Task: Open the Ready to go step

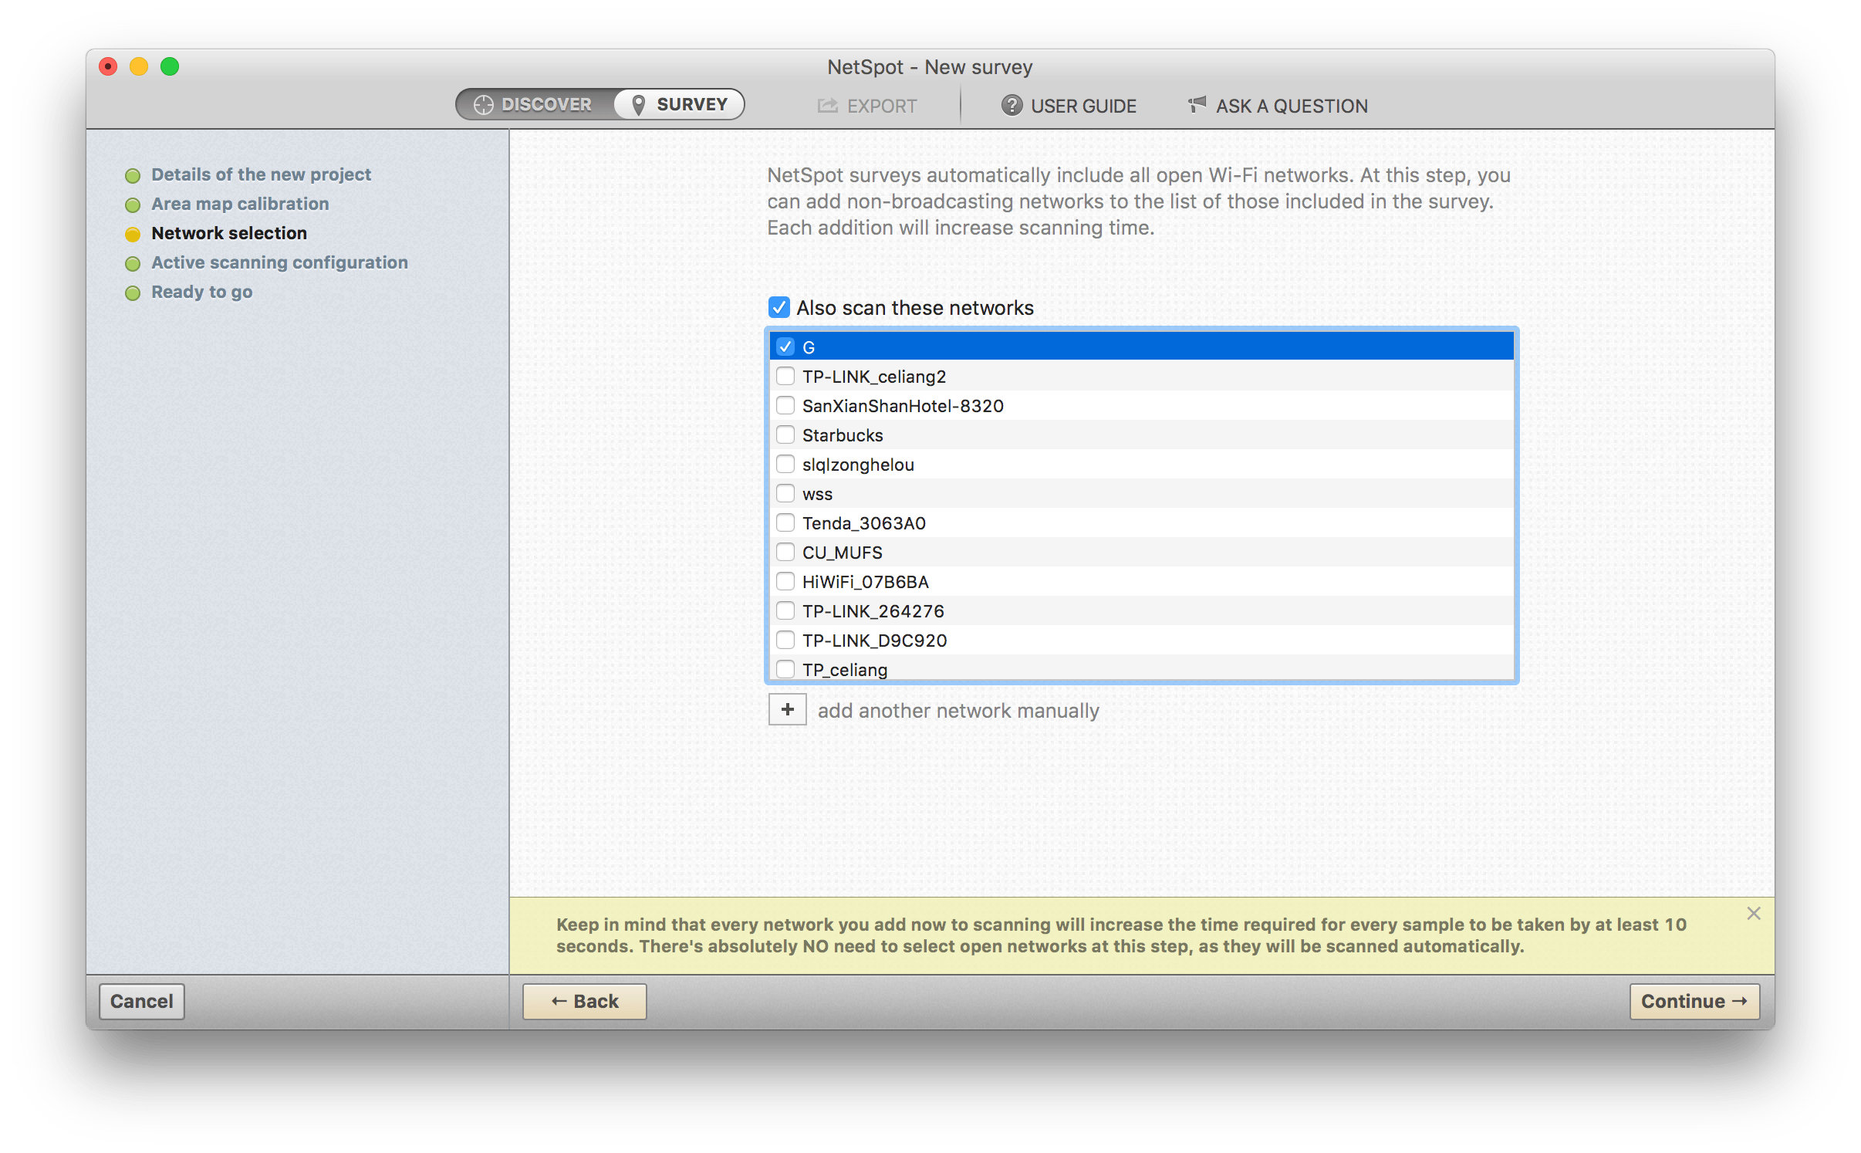Action: point(201,292)
